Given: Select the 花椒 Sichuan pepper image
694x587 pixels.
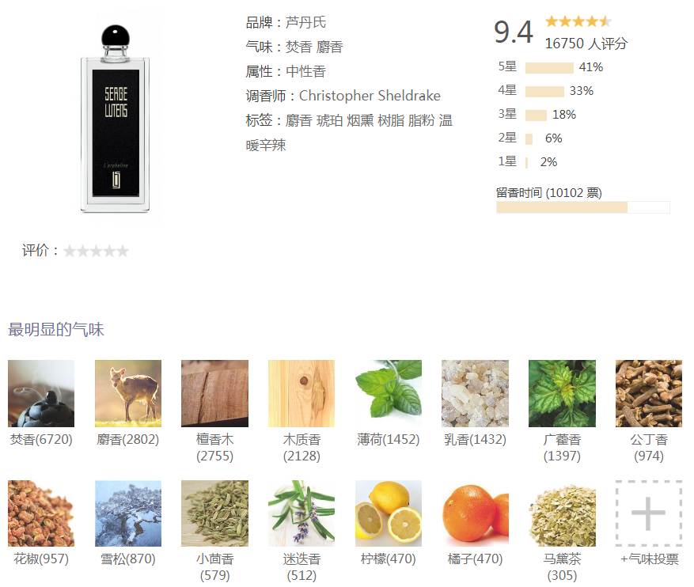Looking at the screenshot, I should (41, 513).
